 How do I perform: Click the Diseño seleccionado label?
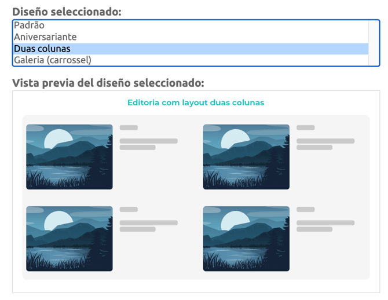(67, 12)
